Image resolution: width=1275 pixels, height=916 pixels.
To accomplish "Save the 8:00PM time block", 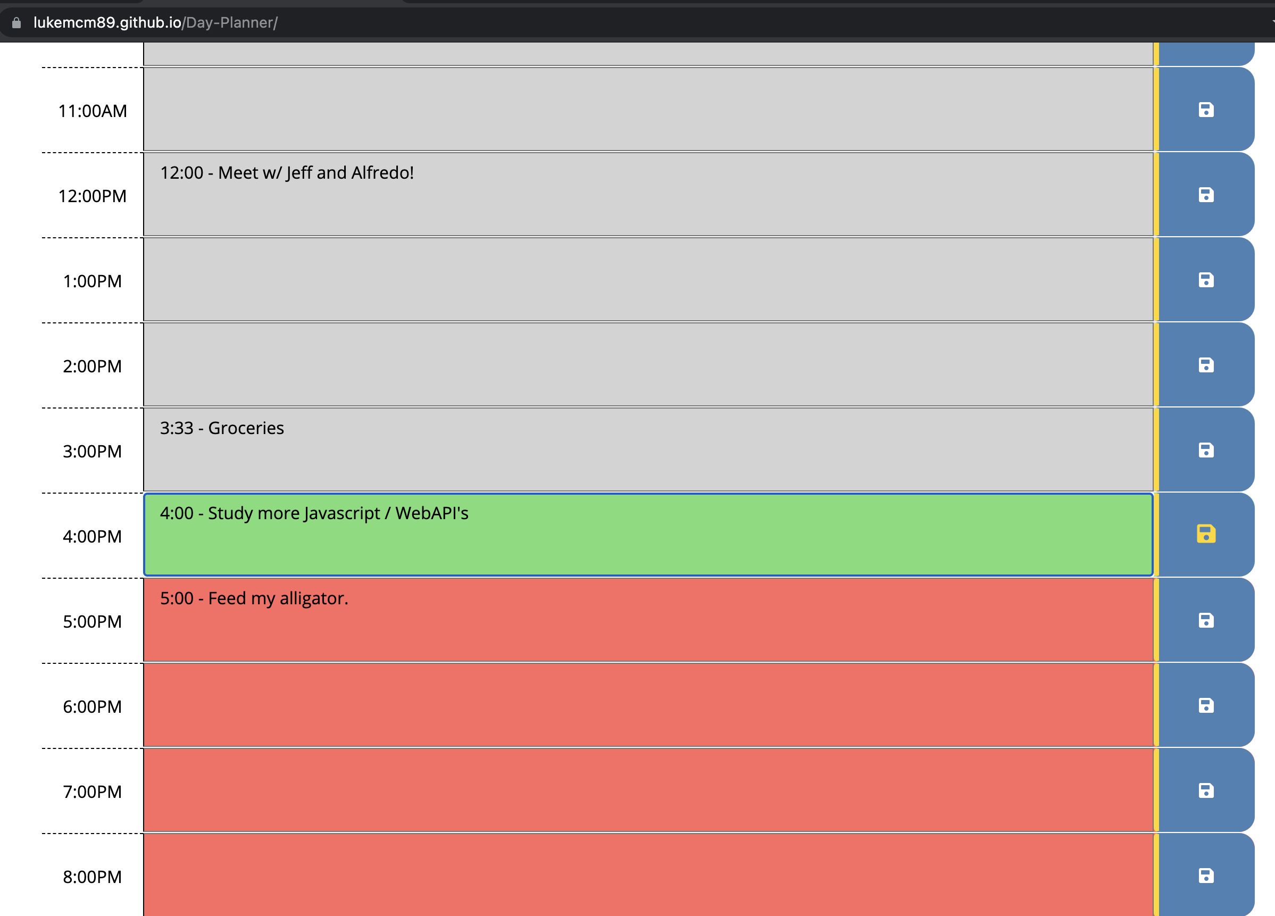I will (x=1206, y=876).
